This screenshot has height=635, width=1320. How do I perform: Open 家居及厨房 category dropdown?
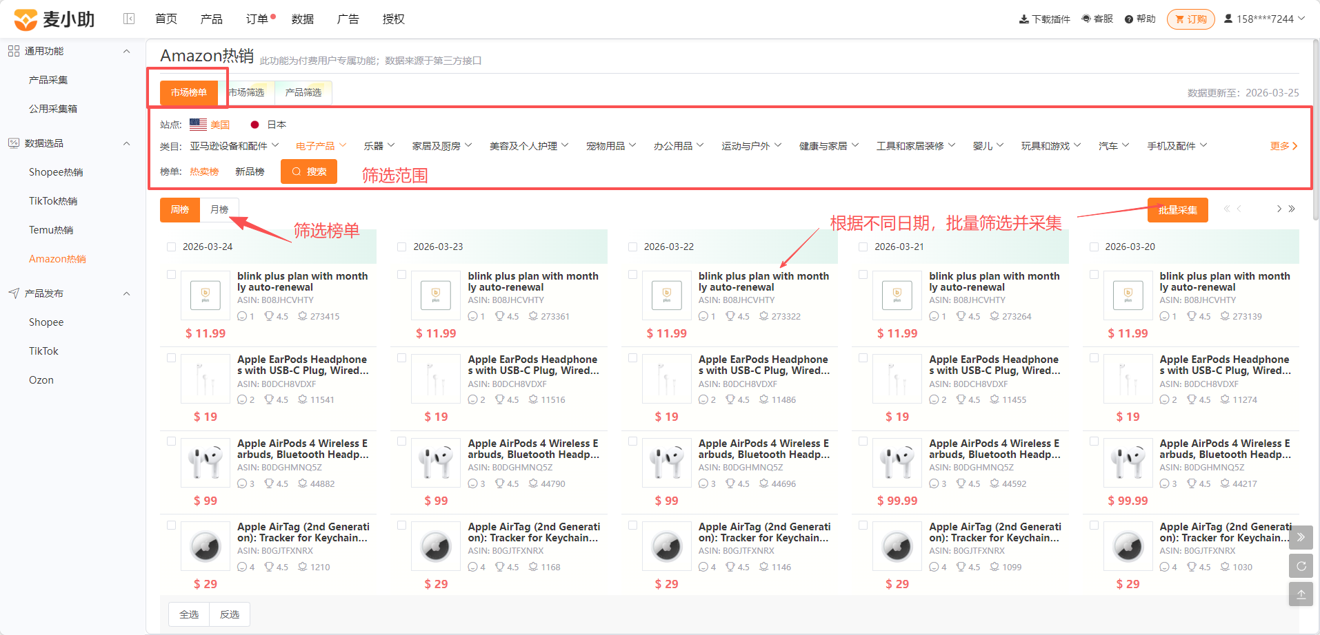point(442,146)
